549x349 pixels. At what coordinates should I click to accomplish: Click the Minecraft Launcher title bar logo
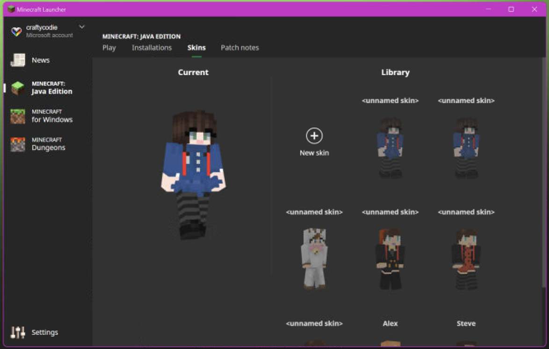[x=11, y=9]
